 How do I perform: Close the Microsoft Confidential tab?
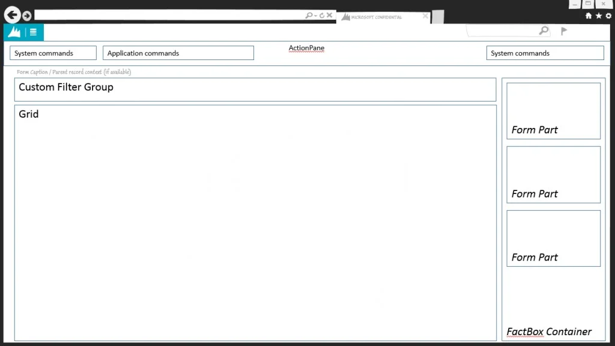tap(425, 16)
